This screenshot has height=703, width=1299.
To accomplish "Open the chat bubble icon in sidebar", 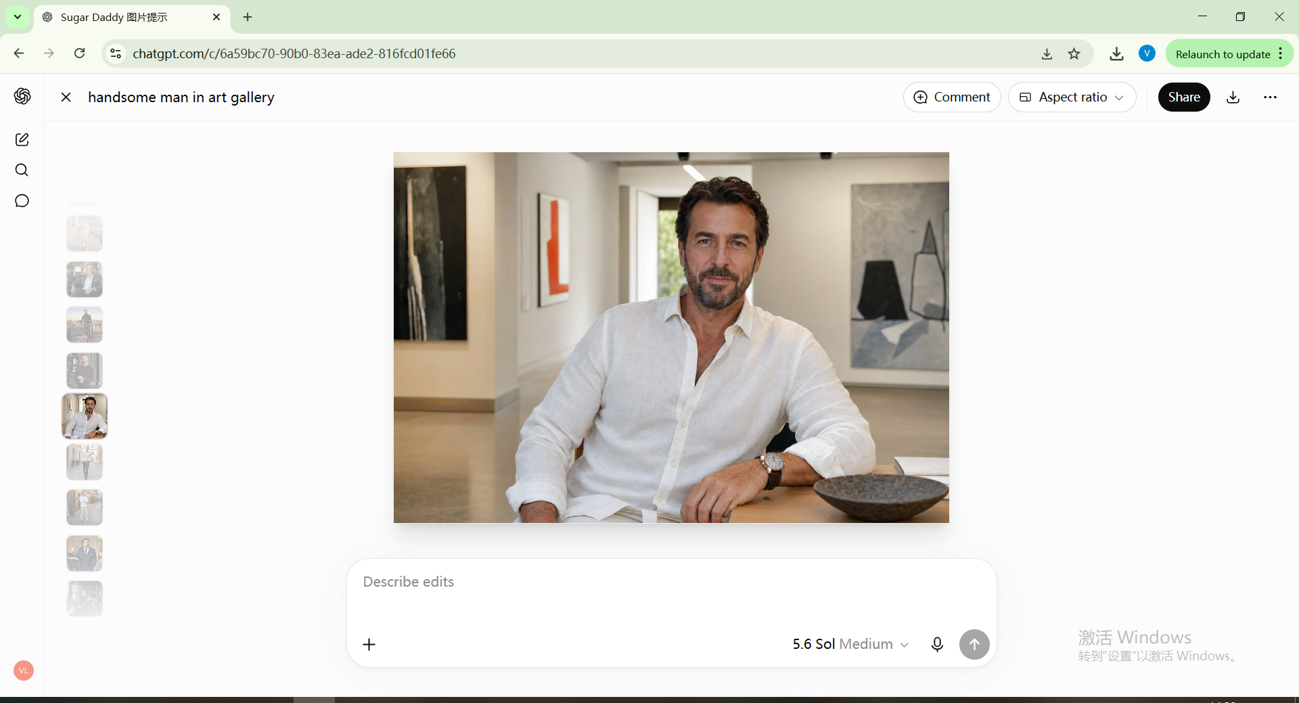I will pos(22,201).
